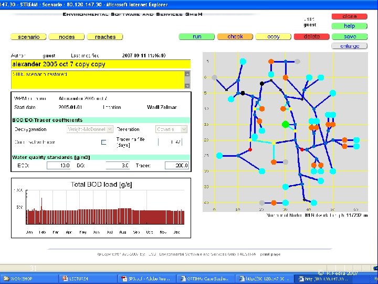Click the Tracer half life days field

(170, 142)
